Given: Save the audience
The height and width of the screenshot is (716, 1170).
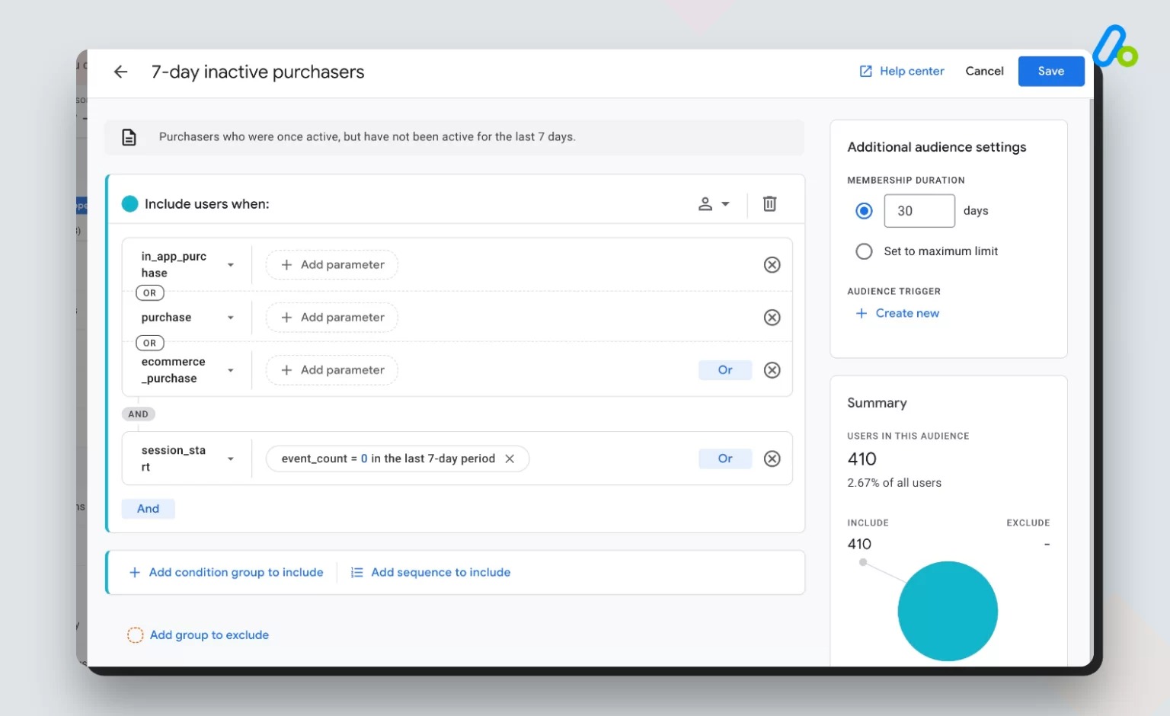Looking at the screenshot, I should [x=1051, y=71].
